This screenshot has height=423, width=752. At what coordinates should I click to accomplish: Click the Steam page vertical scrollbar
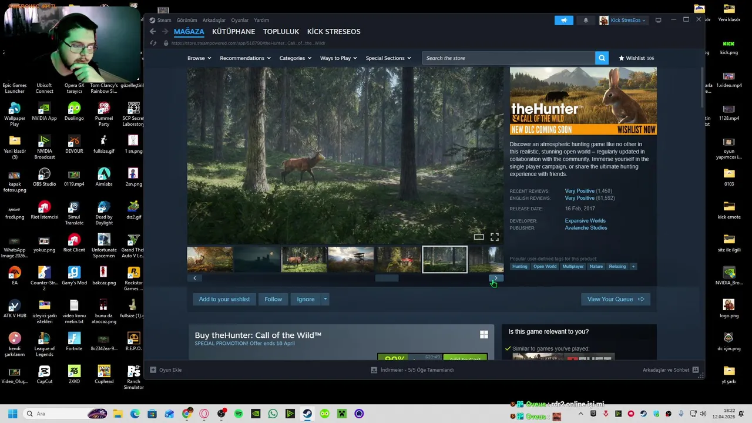702,87
